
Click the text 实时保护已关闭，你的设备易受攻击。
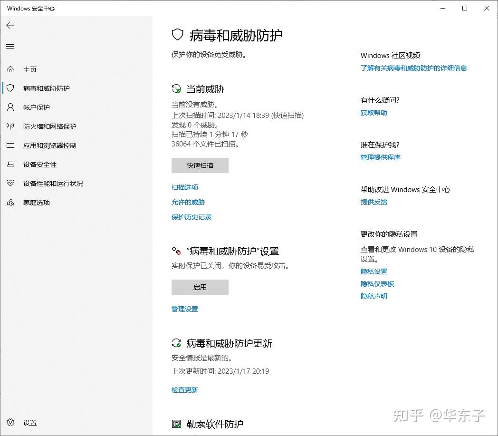[231, 266]
